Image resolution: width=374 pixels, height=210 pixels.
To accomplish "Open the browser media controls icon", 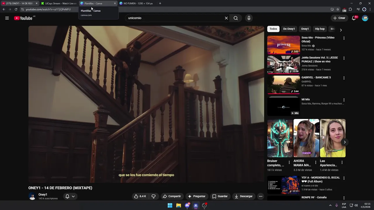I will click(358, 9).
